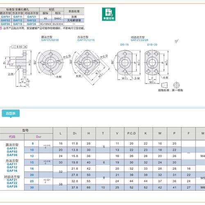Click F value 27 in the last row

tap(189, 187)
